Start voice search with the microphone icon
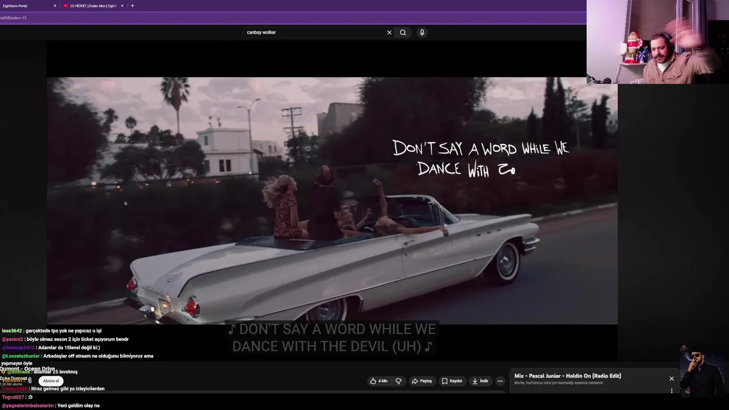The width and height of the screenshot is (729, 410). tap(422, 32)
